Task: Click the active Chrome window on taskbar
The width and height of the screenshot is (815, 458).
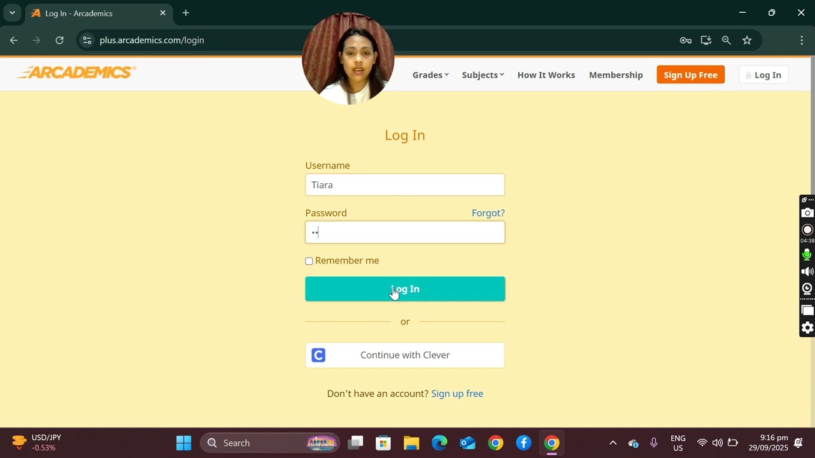Action: click(x=551, y=443)
